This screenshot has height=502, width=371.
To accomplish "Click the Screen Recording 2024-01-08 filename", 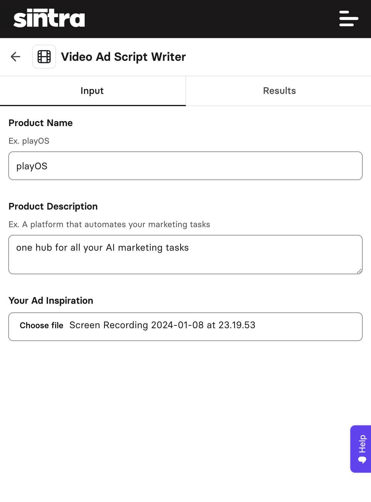I will coord(162,325).
